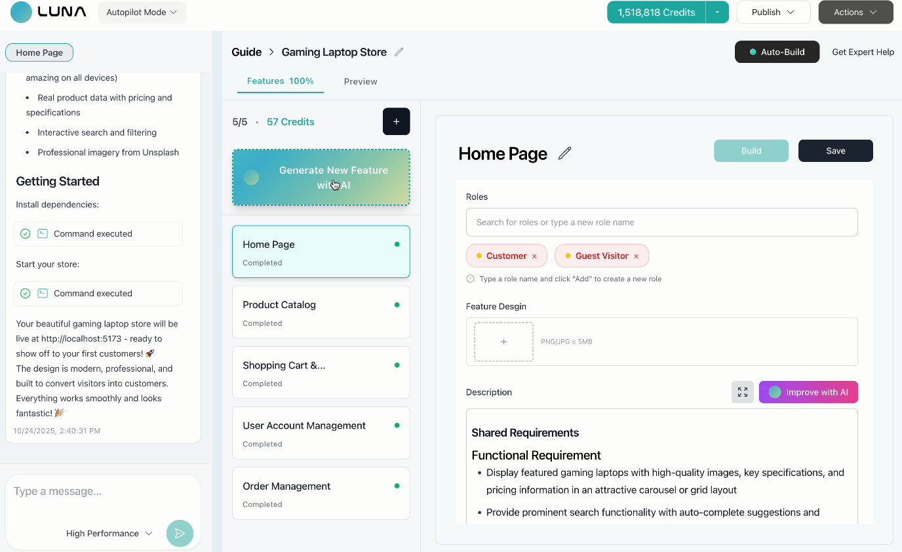Select the Product Catalog feature card
Screen dimensions: 902x552
pyautogui.click(x=321, y=311)
